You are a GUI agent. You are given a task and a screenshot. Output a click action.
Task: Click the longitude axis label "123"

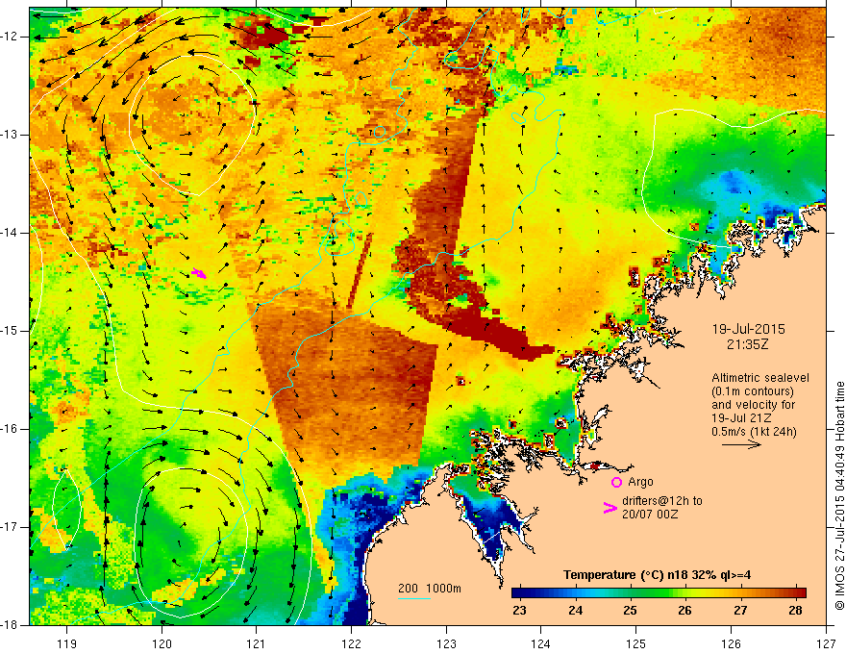tap(446, 643)
